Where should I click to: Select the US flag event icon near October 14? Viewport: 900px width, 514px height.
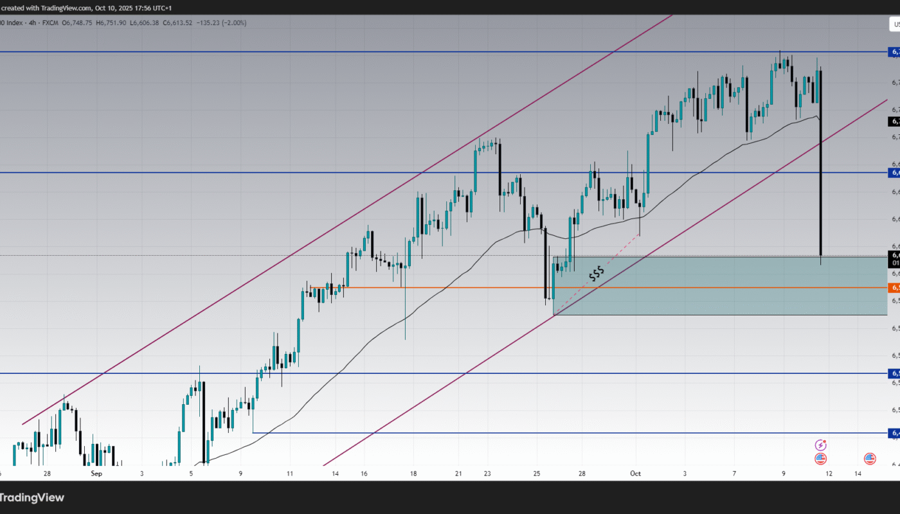869,459
